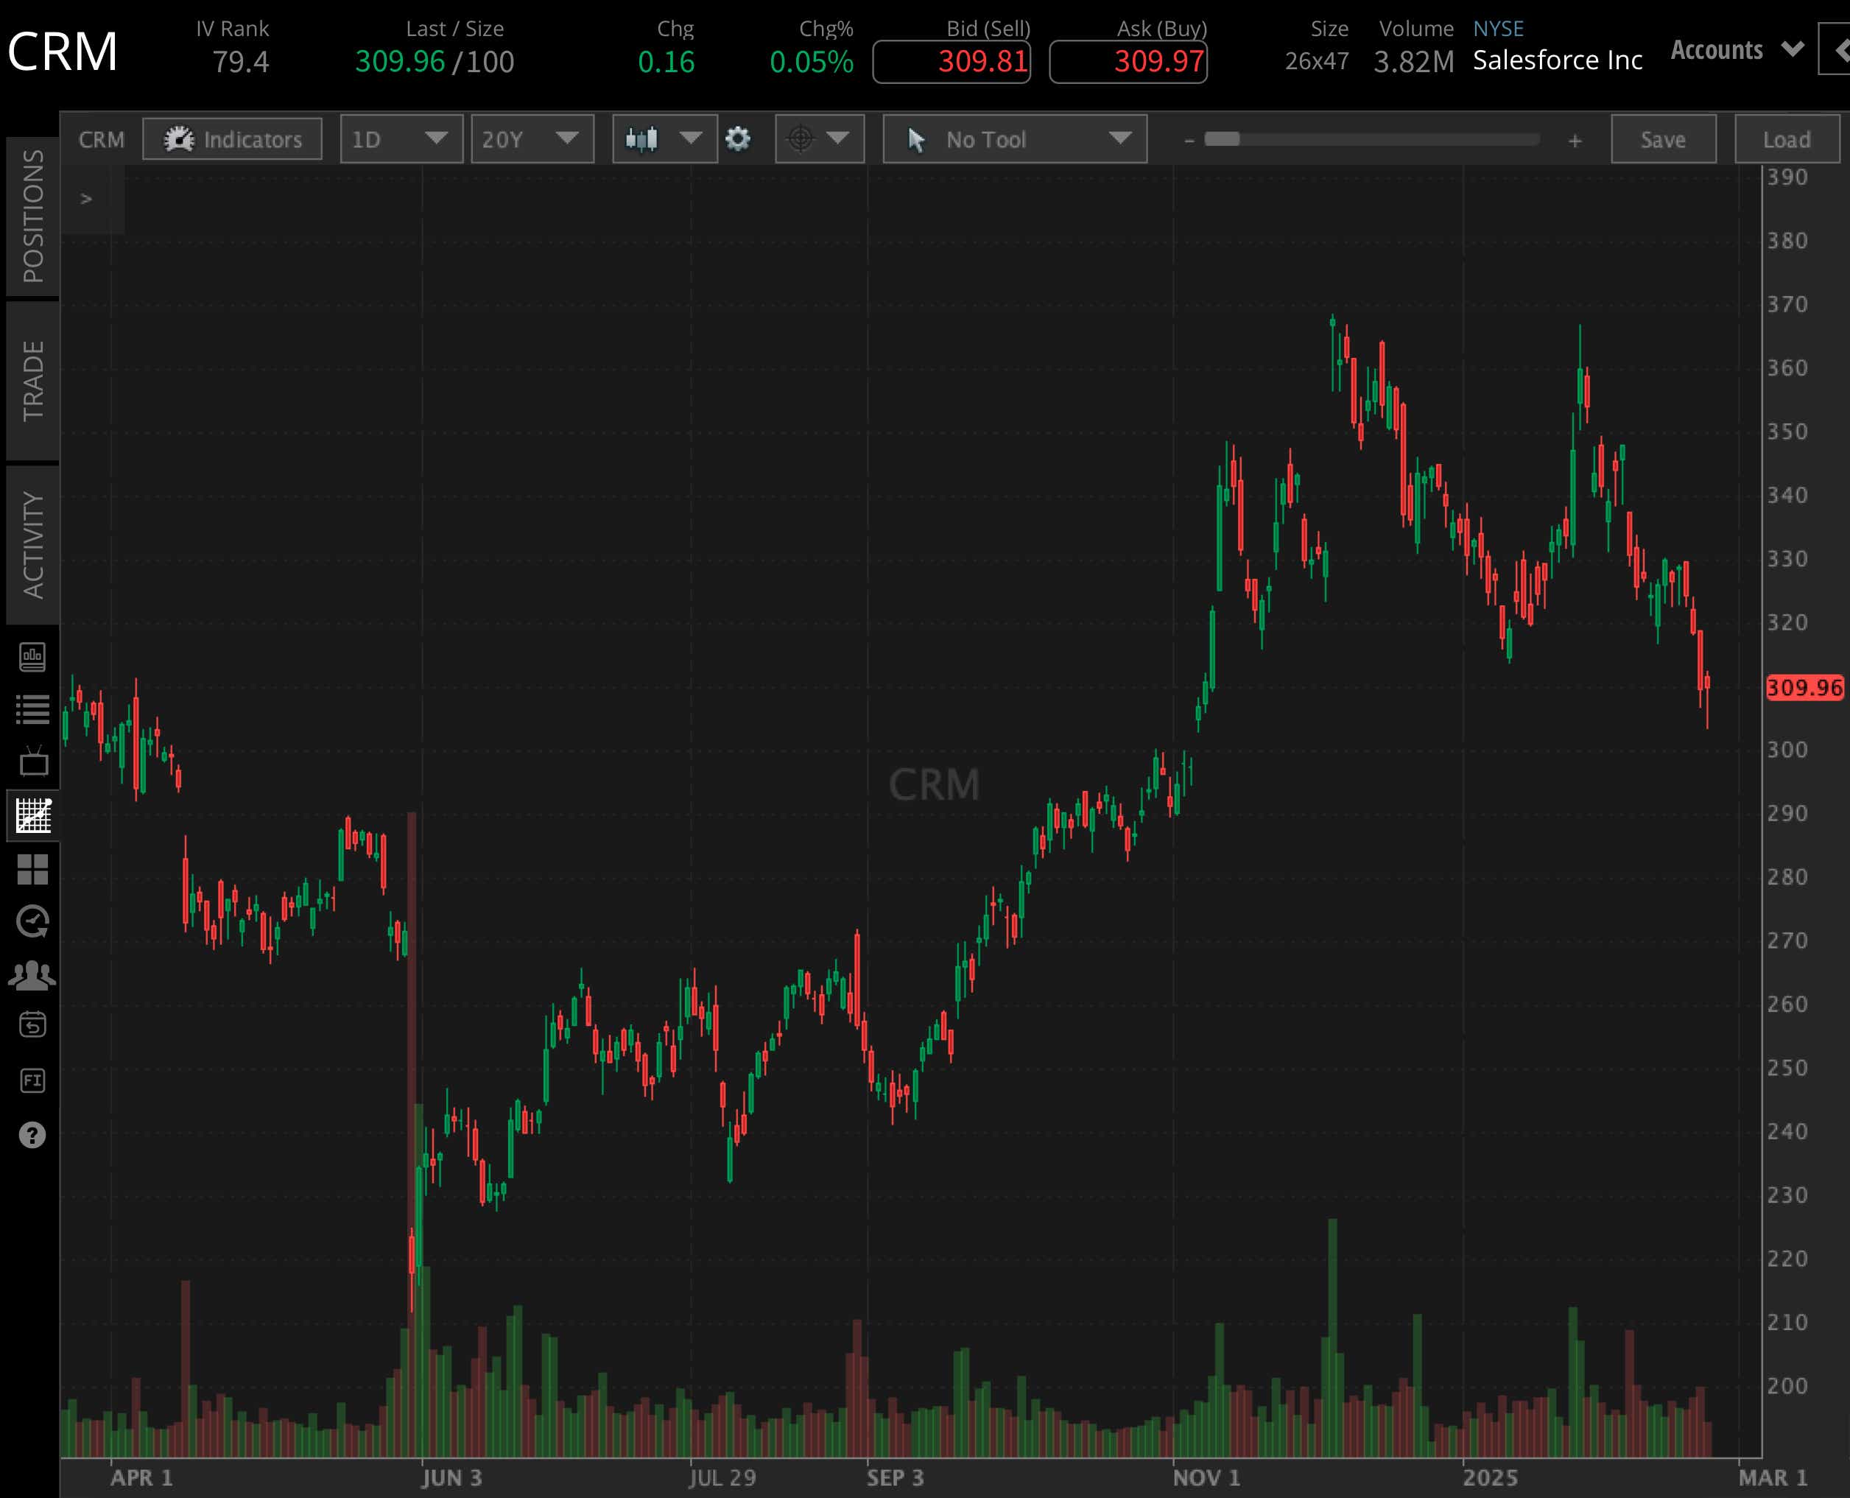Open chart settings via the gear icon
The image size is (1850, 1498).
[739, 139]
